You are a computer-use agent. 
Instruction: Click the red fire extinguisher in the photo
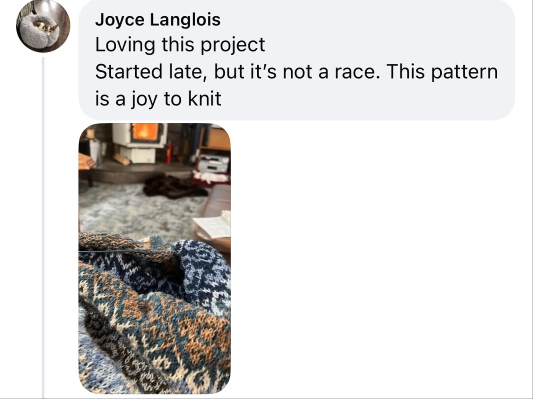(169, 153)
